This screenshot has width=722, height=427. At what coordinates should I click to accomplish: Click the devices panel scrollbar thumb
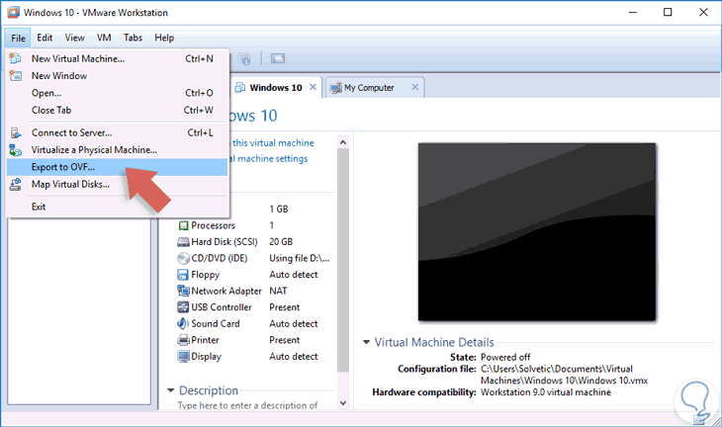pyautogui.click(x=342, y=260)
